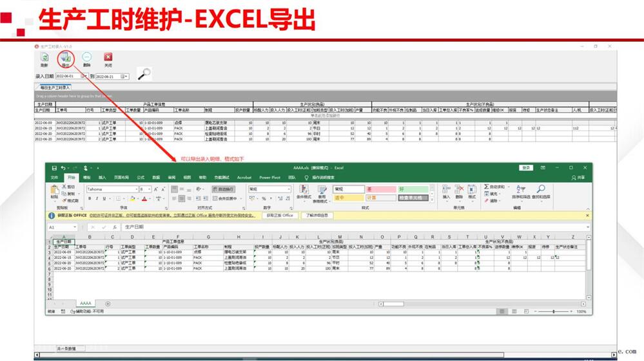Click the percent style icon in the Number group

pyautogui.click(x=264, y=198)
